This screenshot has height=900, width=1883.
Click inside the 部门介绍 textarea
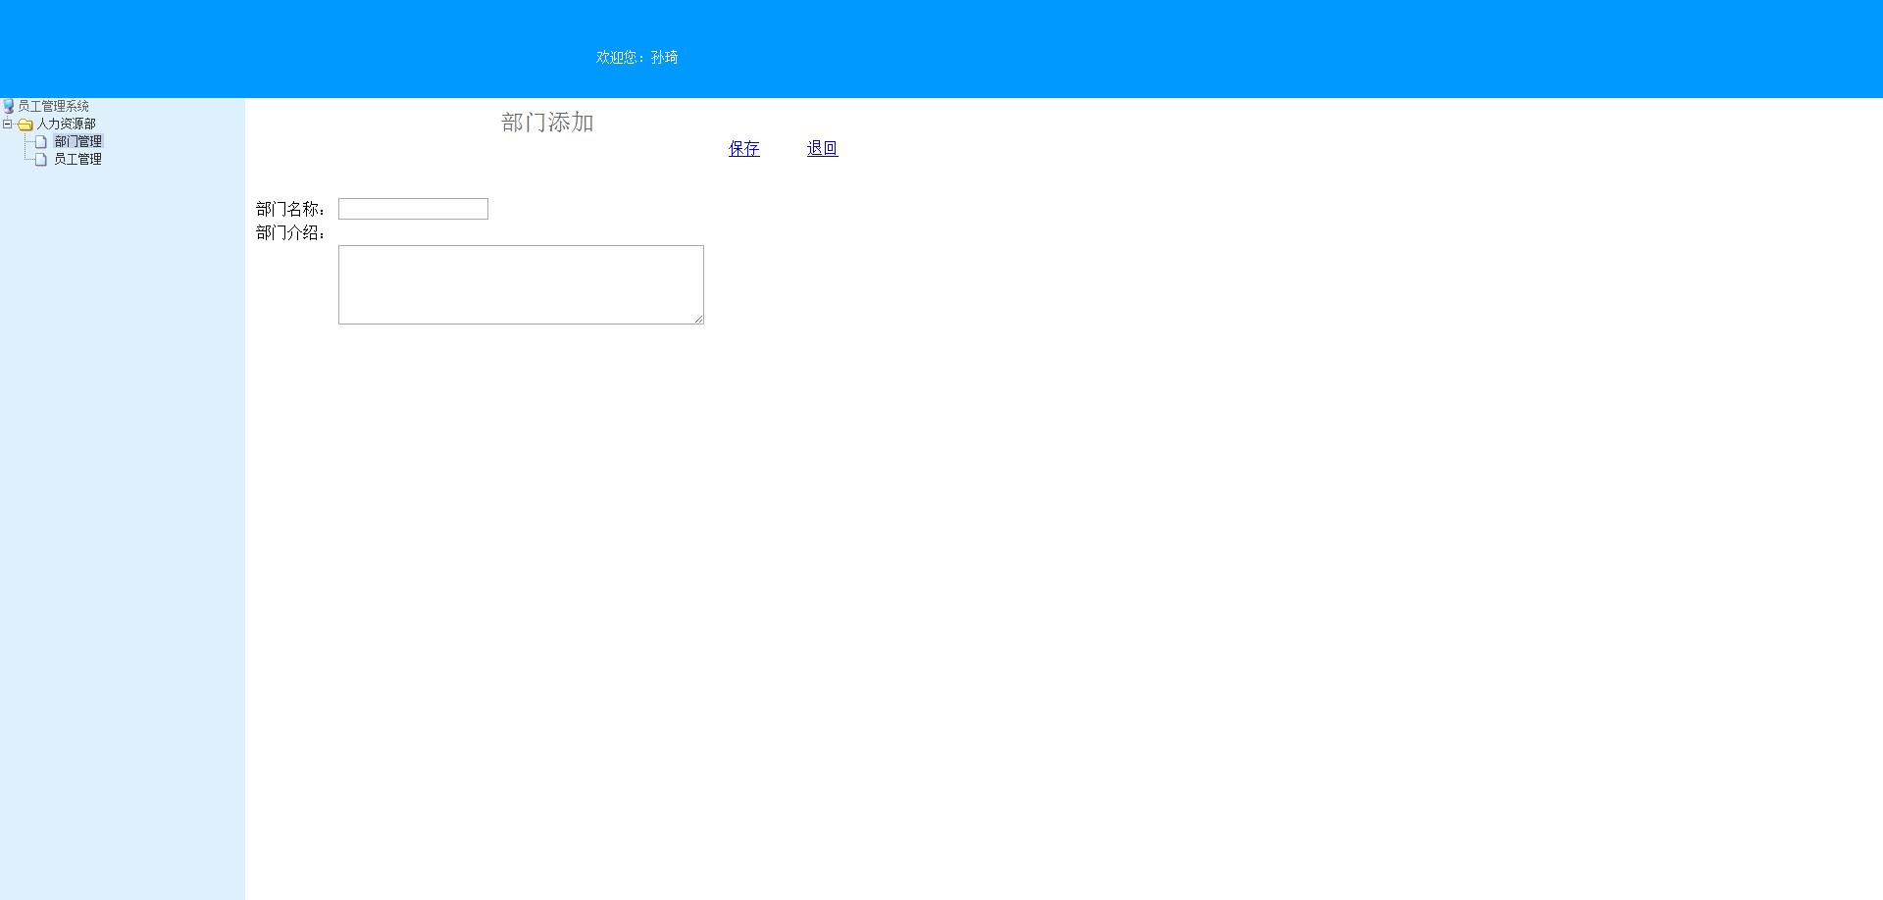coord(520,283)
